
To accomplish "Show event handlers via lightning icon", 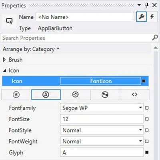I will point(152,17).
